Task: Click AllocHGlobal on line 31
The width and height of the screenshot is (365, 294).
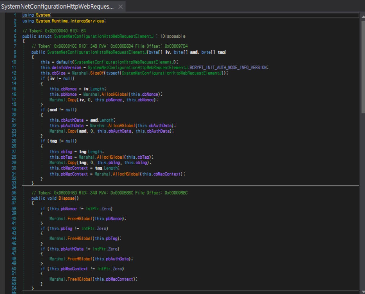Action: (126, 174)
